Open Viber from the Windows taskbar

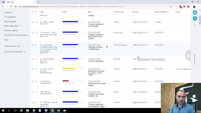click(46, 110)
